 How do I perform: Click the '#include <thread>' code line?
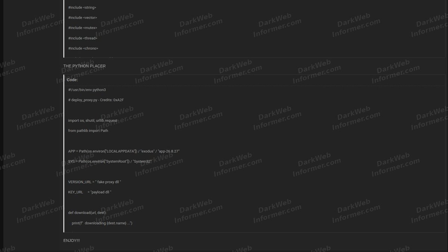click(x=83, y=38)
